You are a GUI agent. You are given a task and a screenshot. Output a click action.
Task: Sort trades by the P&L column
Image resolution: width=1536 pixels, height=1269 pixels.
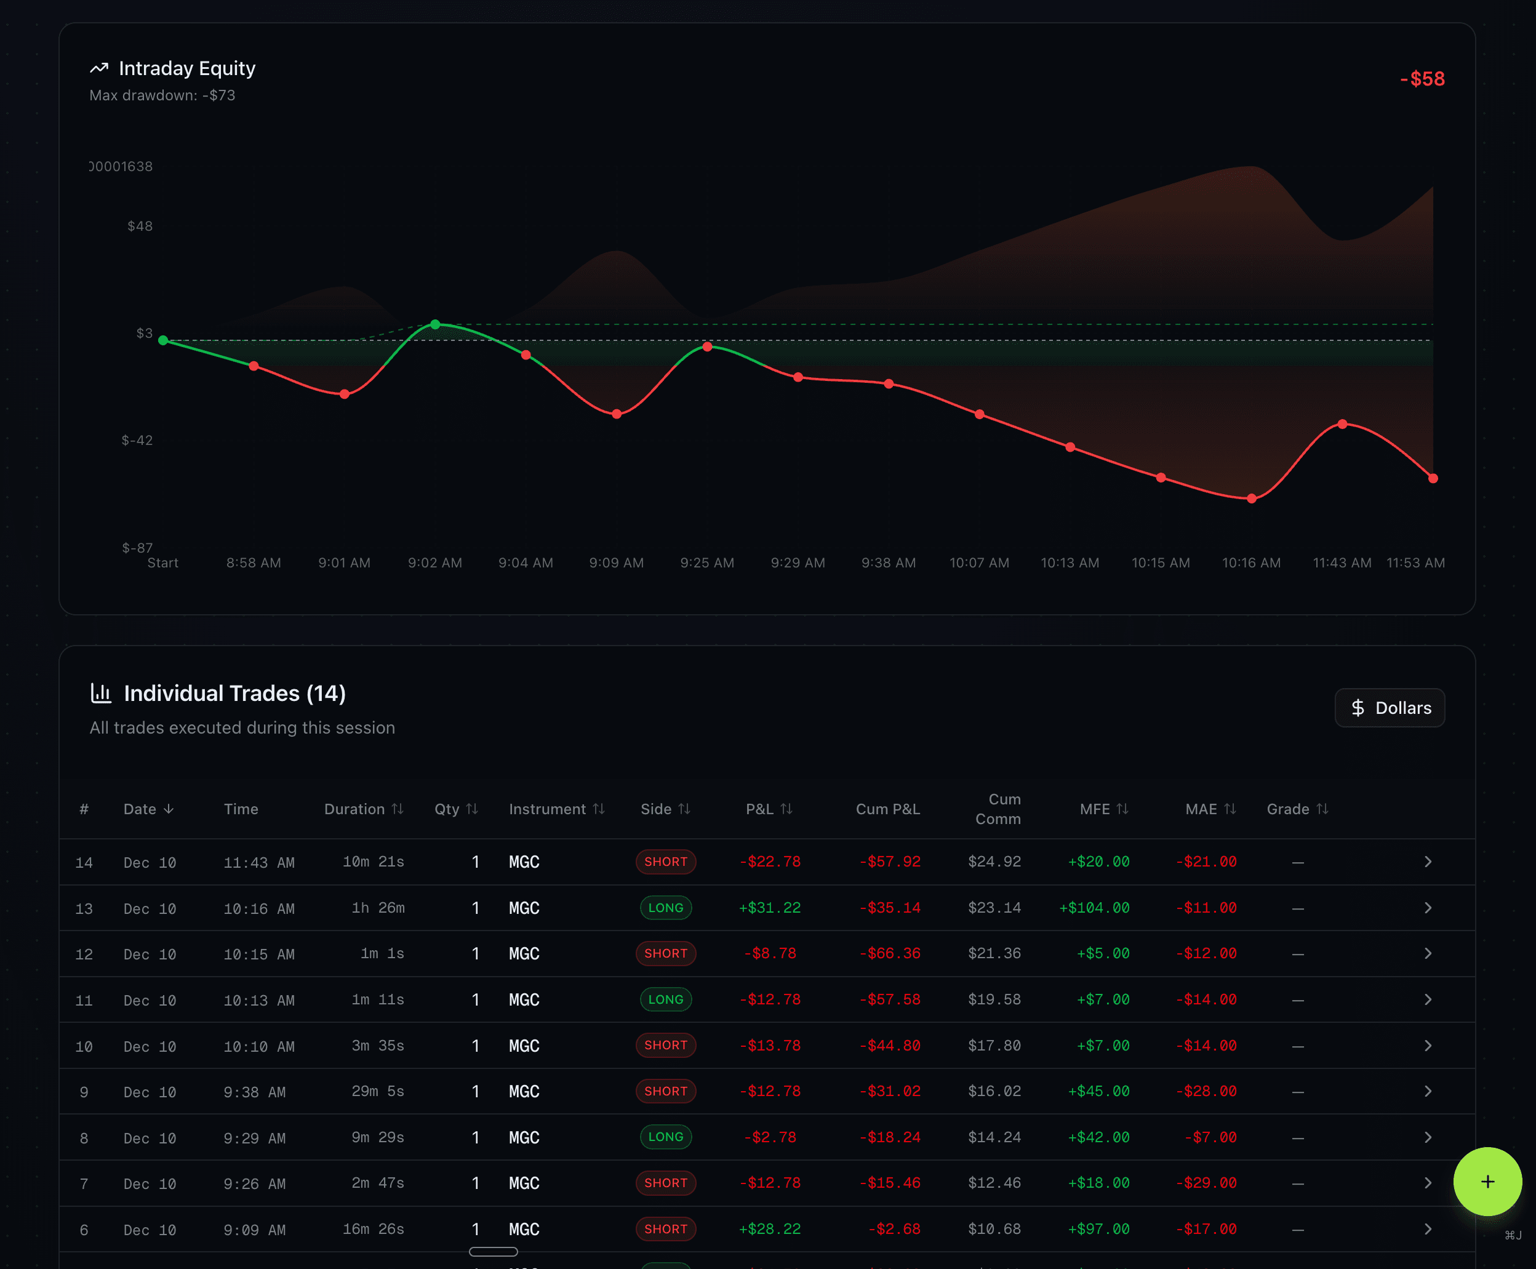click(786, 809)
